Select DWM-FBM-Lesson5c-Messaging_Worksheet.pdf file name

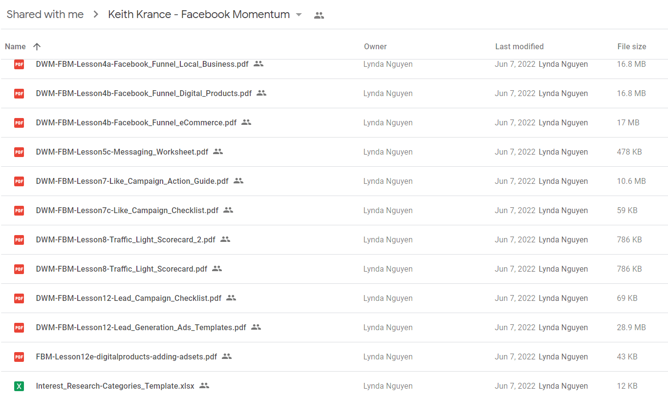click(122, 152)
